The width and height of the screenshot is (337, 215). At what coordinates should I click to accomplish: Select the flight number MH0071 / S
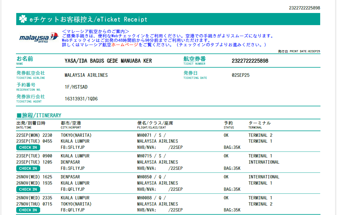(151, 135)
